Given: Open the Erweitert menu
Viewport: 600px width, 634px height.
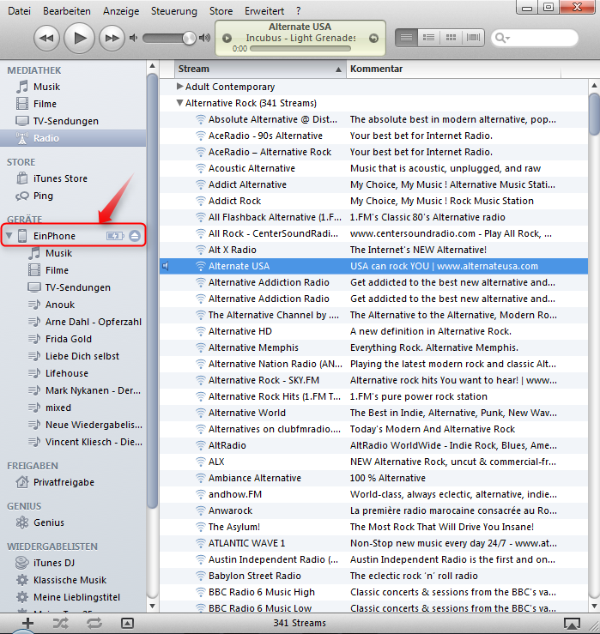Looking at the screenshot, I should 264,11.
